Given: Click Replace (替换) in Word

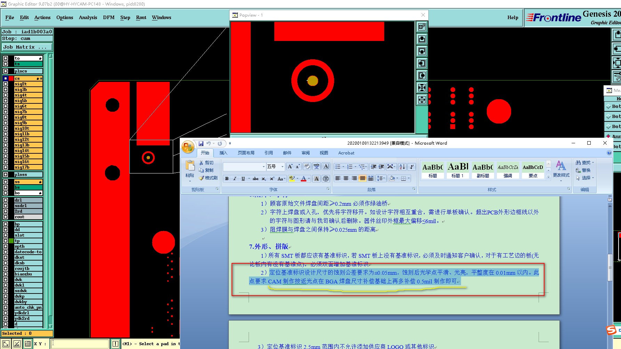Looking at the screenshot, I should click(583, 170).
